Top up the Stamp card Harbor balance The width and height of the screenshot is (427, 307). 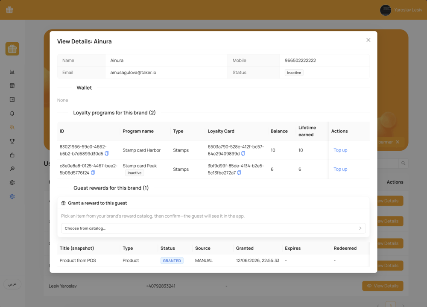[340, 150]
